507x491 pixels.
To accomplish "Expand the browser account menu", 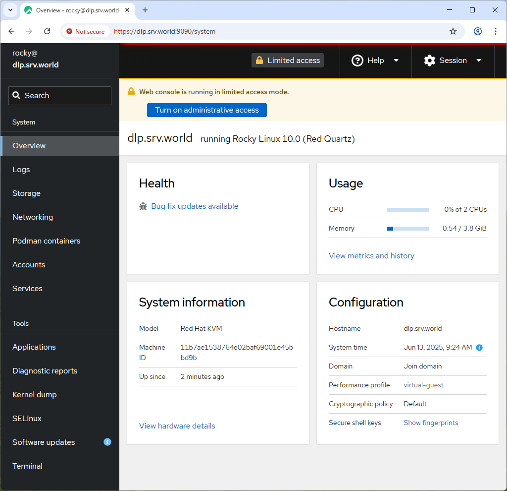I will (x=477, y=31).
